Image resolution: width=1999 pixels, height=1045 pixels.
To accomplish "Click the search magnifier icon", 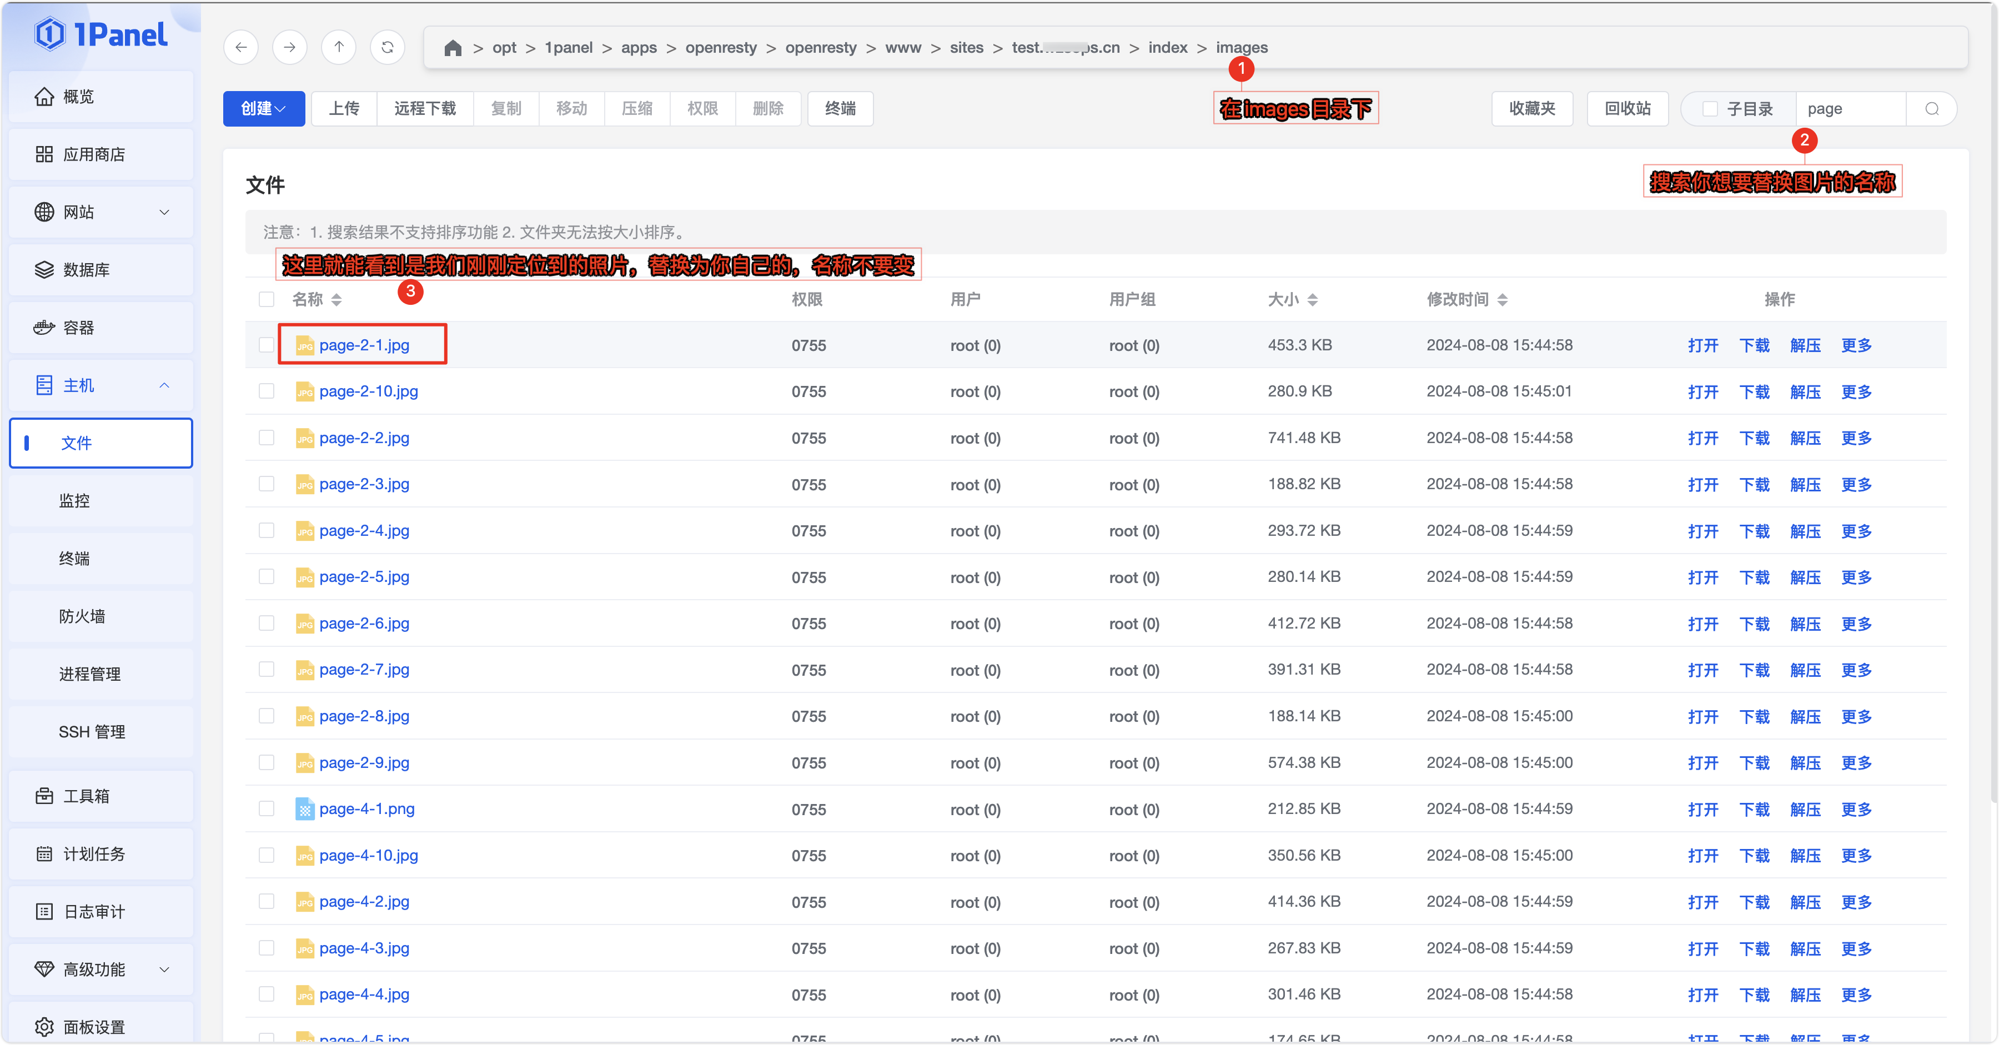I will coord(1931,109).
